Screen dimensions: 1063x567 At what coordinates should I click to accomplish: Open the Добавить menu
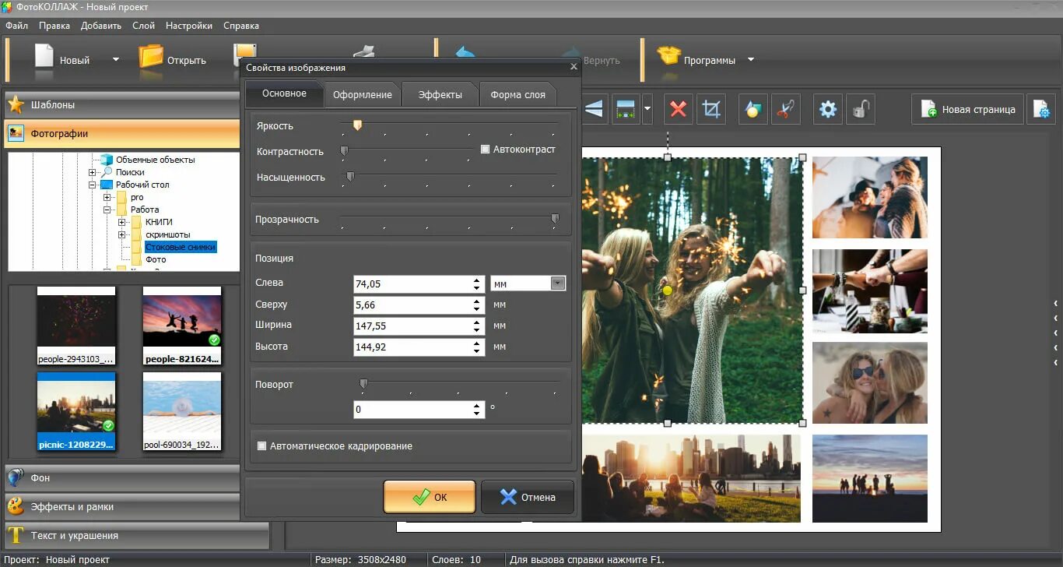101,26
